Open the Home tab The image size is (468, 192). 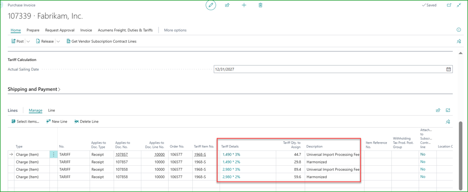click(16, 30)
